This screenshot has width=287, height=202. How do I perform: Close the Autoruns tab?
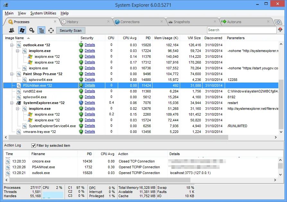268,22
